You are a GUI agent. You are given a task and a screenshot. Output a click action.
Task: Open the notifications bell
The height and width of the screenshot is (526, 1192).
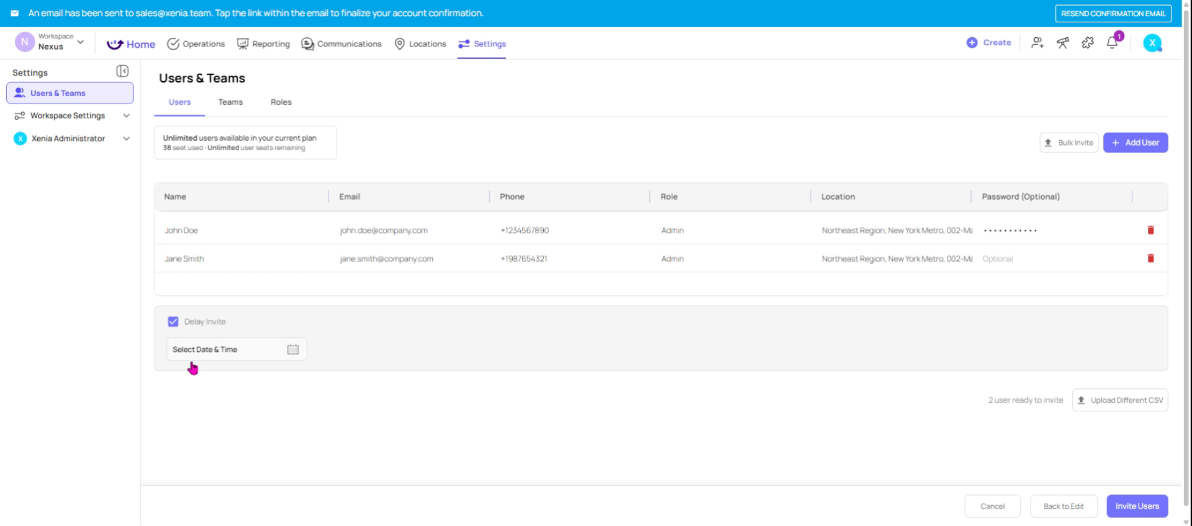tap(1113, 43)
